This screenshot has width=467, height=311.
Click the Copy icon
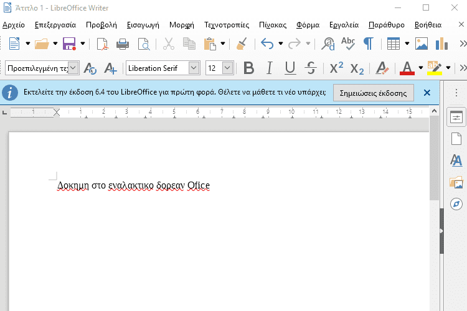(x=189, y=44)
